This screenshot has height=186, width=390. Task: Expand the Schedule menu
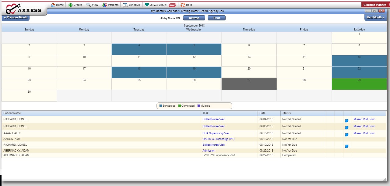(132, 5)
